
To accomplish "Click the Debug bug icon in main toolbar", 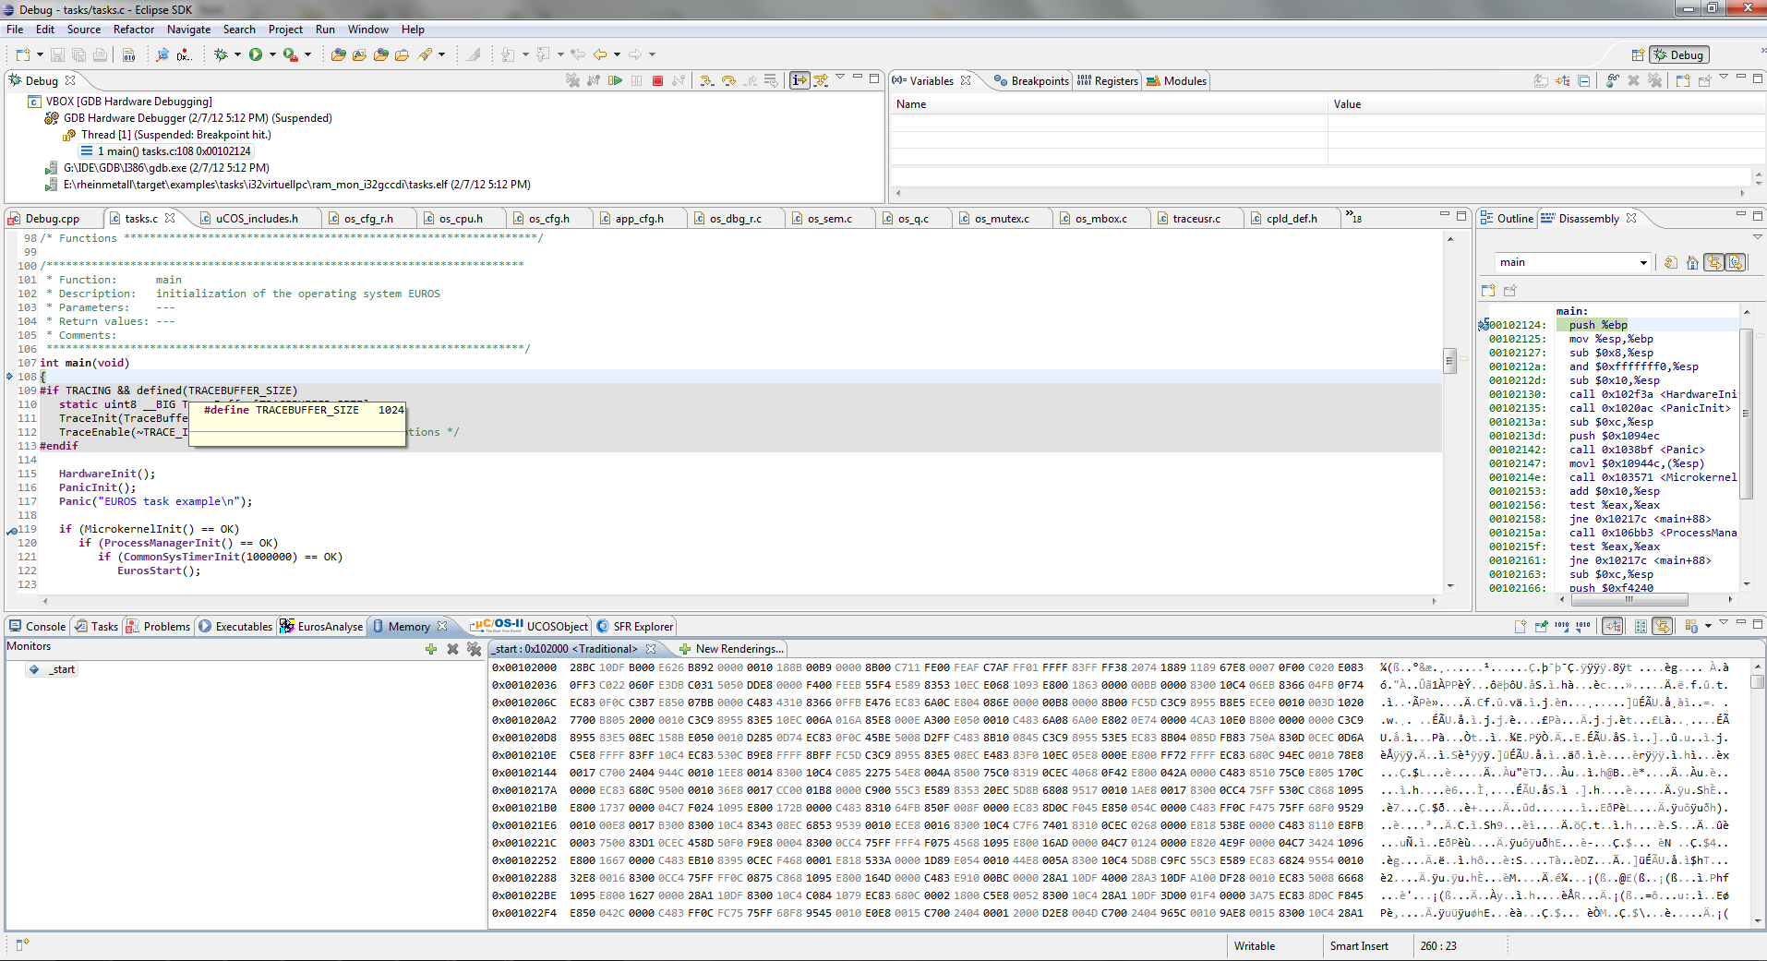I will pos(221,55).
